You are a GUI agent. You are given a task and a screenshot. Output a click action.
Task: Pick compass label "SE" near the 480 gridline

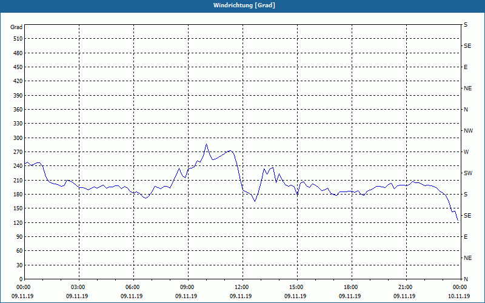(467, 46)
